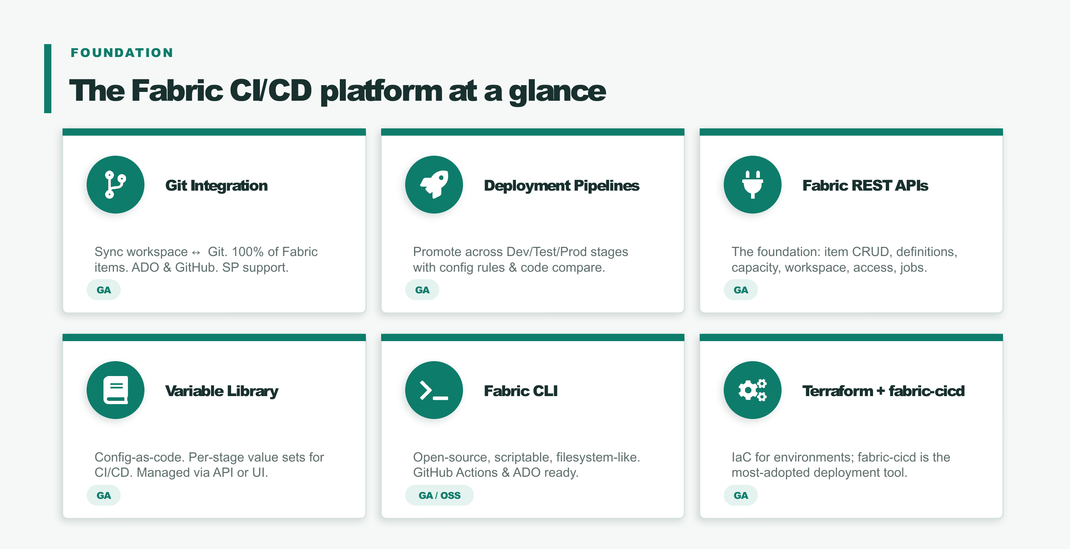
Task: Click the text 'Promote across Dev/Test/Prod stages'
Action: (x=520, y=252)
